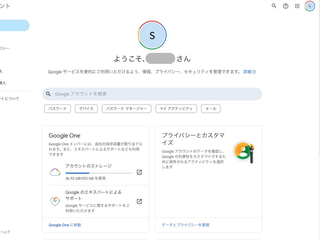Open the パスワード マネージャー chip

126,108
